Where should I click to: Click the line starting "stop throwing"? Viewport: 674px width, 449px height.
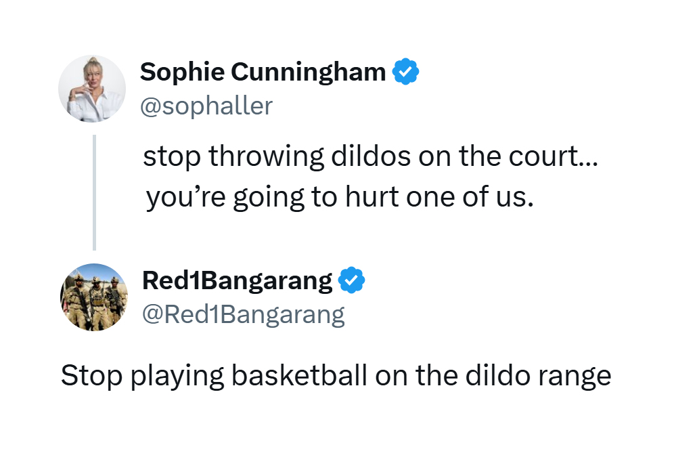(371, 156)
